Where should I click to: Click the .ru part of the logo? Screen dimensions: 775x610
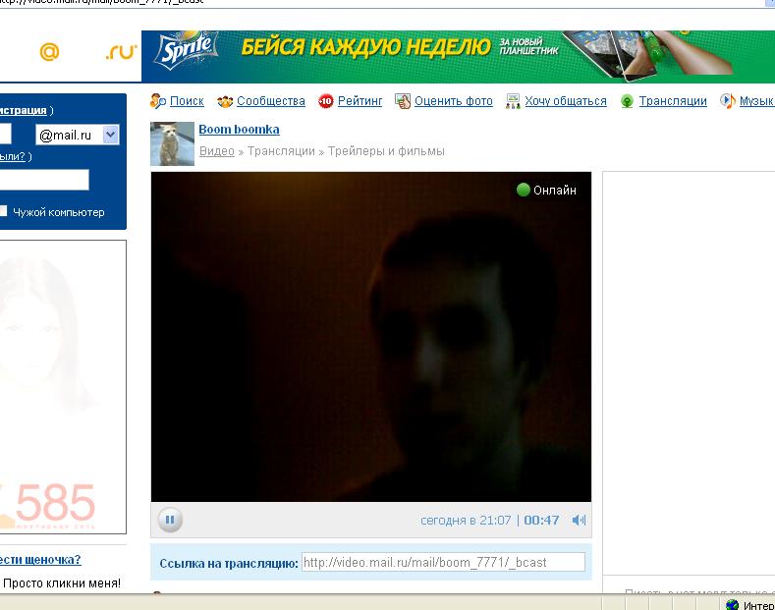tap(121, 51)
